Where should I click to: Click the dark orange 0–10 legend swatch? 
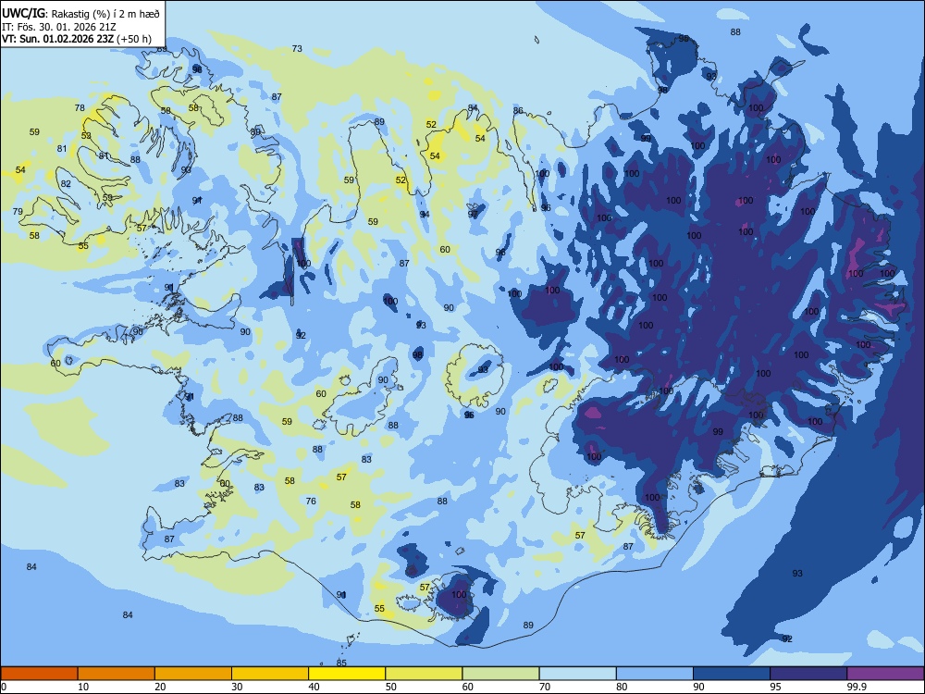coord(39,674)
